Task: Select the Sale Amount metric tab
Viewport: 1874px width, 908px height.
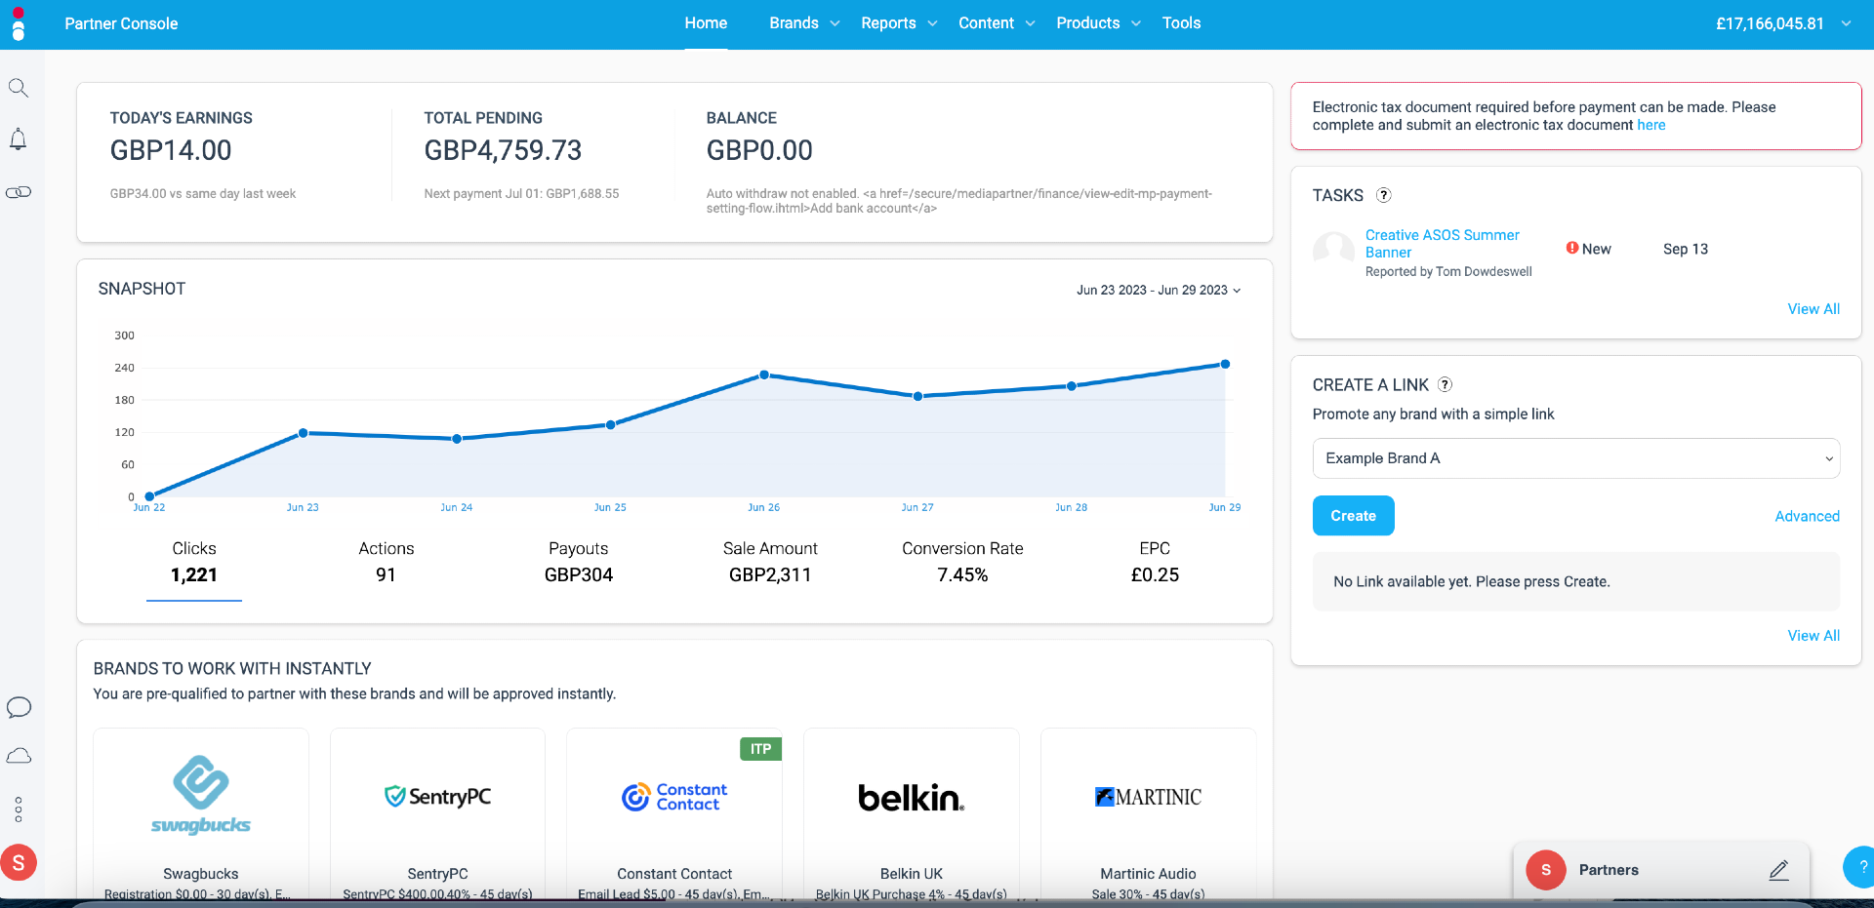Action: point(770,563)
